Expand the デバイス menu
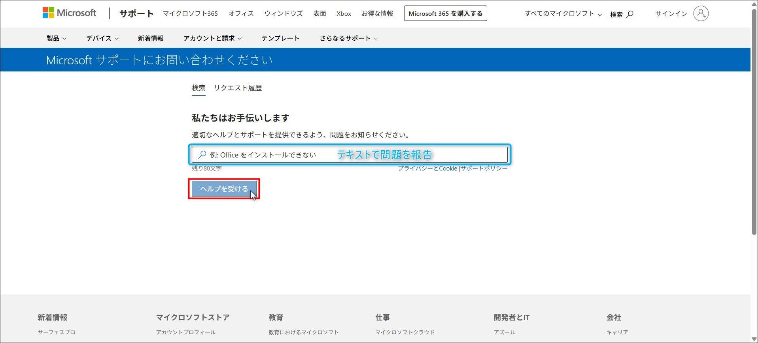The width and height of the screenshot is (758, 343). pyautogui.click(x=102, y=38)
